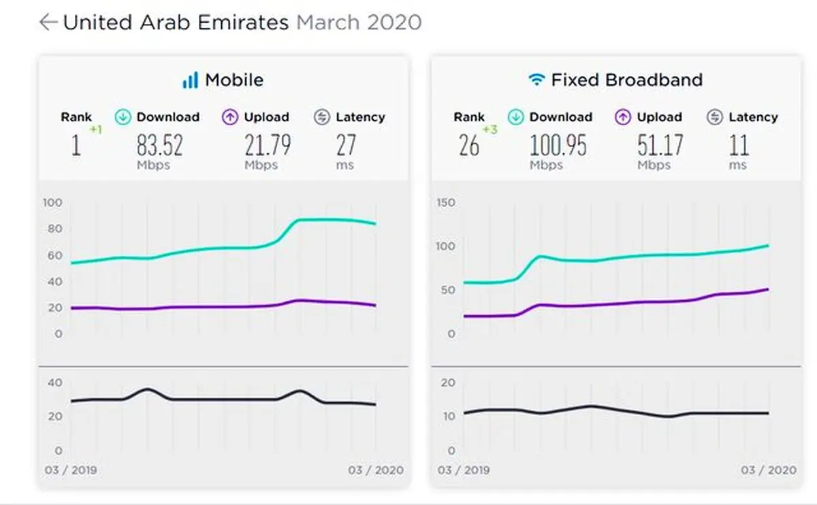This screenshot has width=817, height=505.
Task: Click the purple upload line in Fixed Broadband chart
Action: [x=613, y=304]
